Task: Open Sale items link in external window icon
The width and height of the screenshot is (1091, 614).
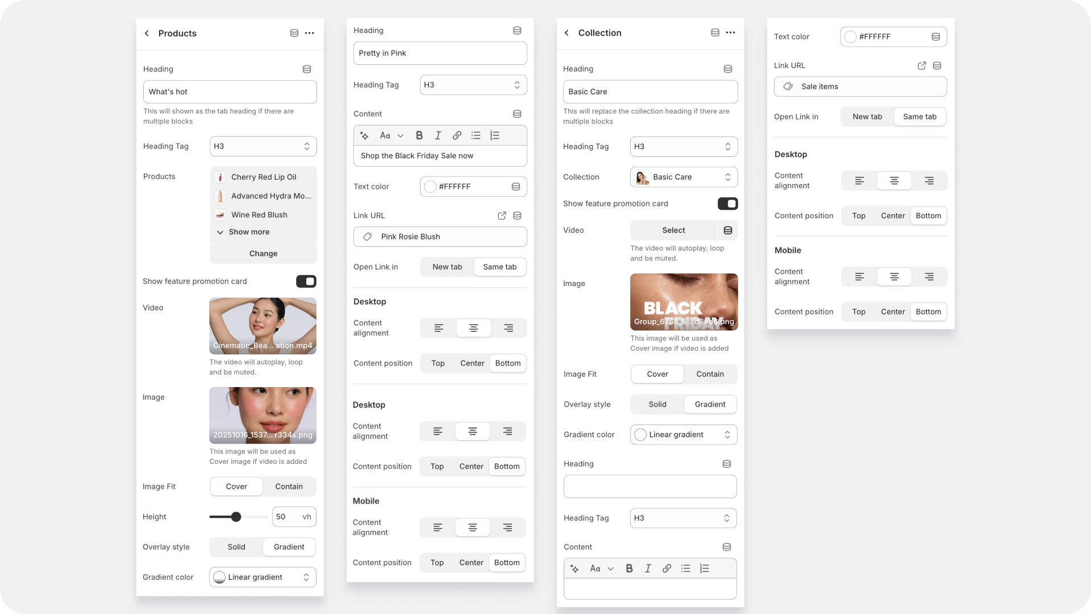Action: tap(922, 66)
